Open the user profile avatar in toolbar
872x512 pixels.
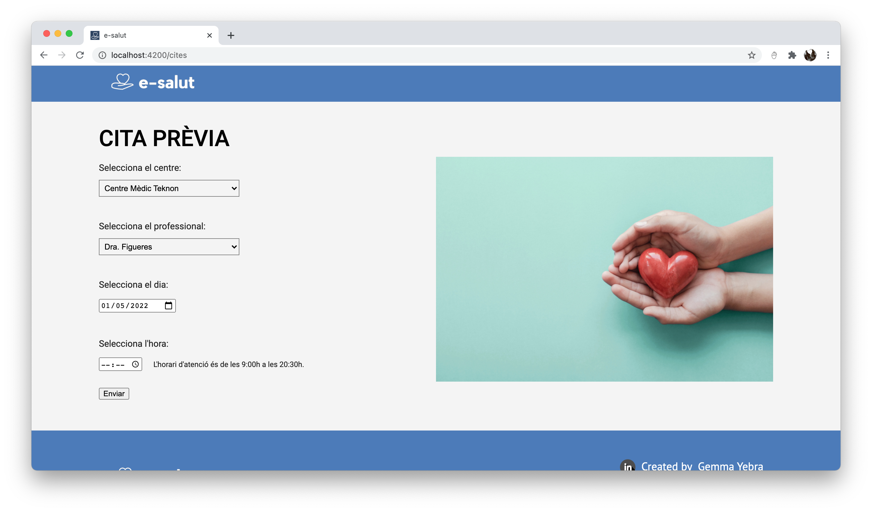[810, 55]
